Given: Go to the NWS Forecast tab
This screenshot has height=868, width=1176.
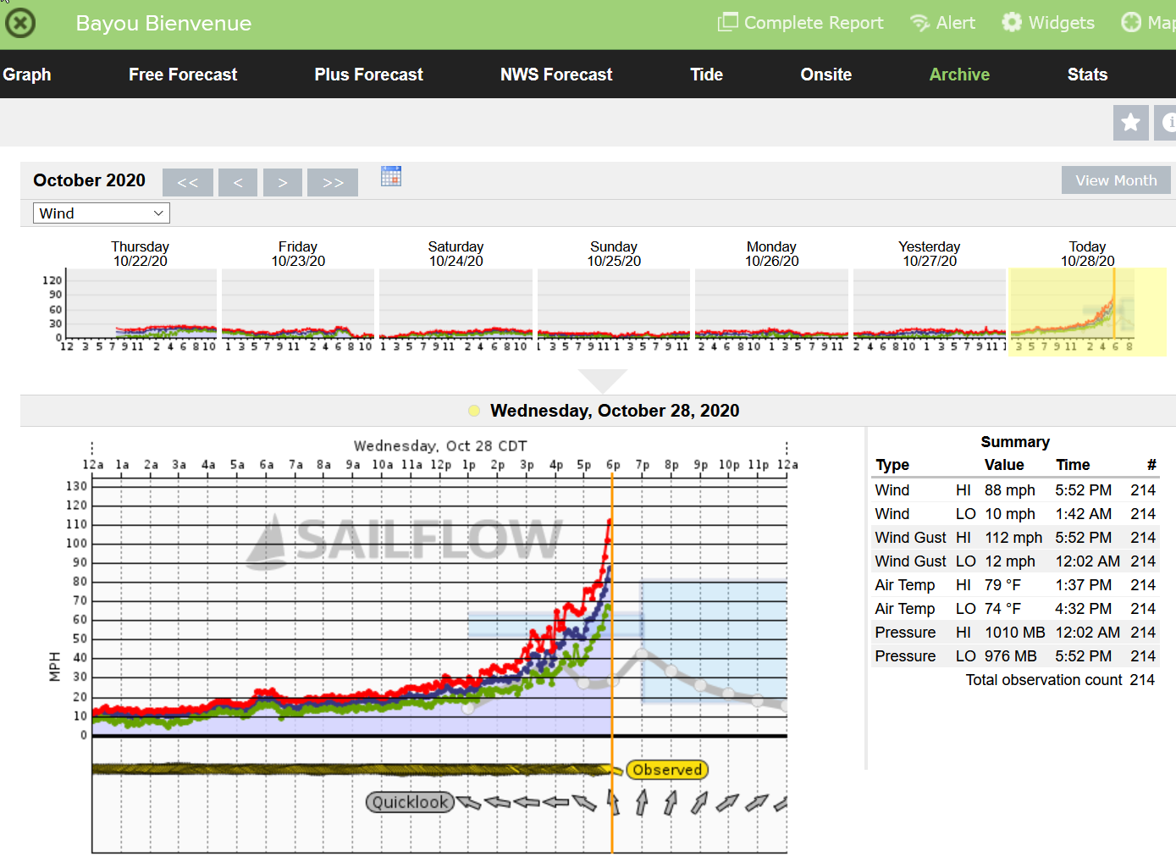Looking at the screenshot, I should point(556,75).
